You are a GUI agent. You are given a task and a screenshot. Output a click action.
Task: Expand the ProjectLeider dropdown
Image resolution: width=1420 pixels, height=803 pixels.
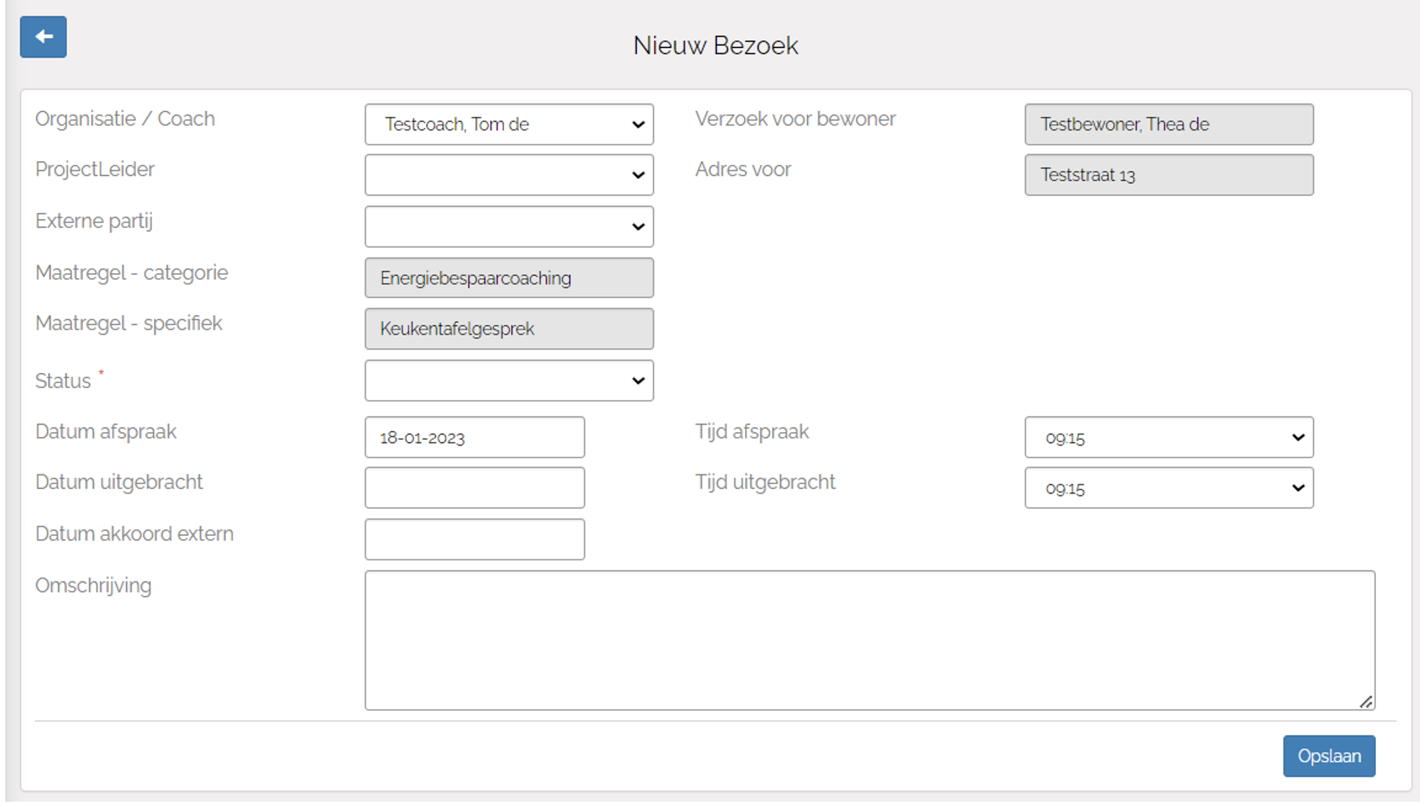[x=509, y=175]
